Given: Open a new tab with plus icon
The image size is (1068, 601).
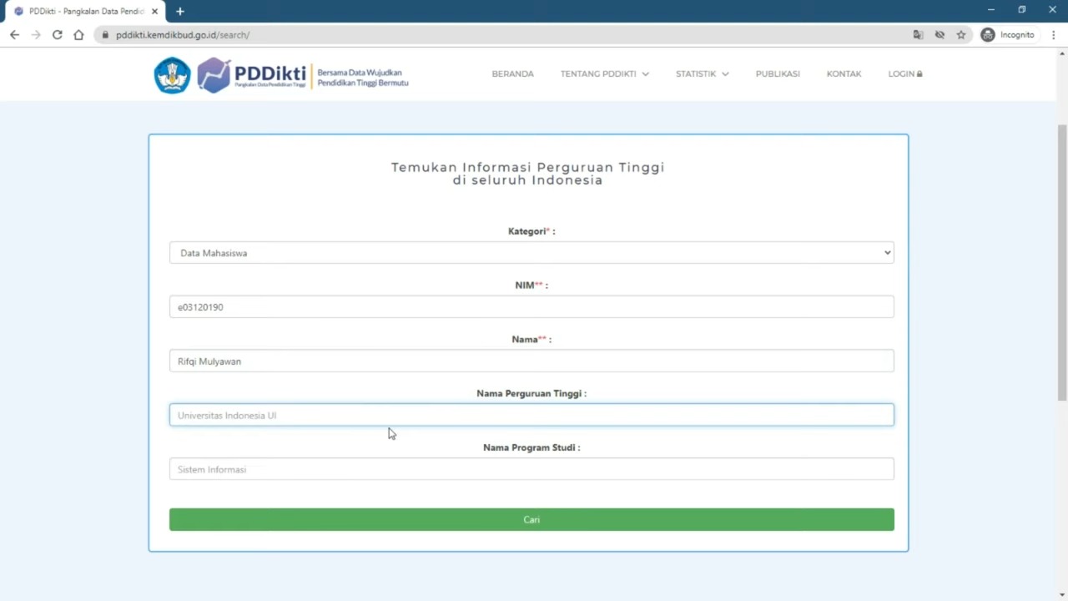Looking at the screenshot, I should tap(180, 11).
